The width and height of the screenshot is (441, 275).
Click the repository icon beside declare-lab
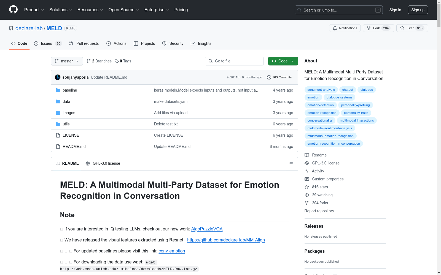click(11, 28)
